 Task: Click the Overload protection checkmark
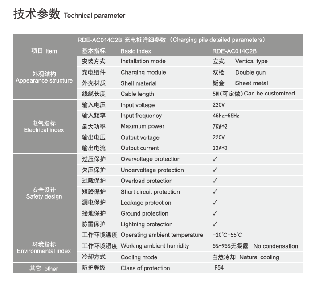point(215,181)
